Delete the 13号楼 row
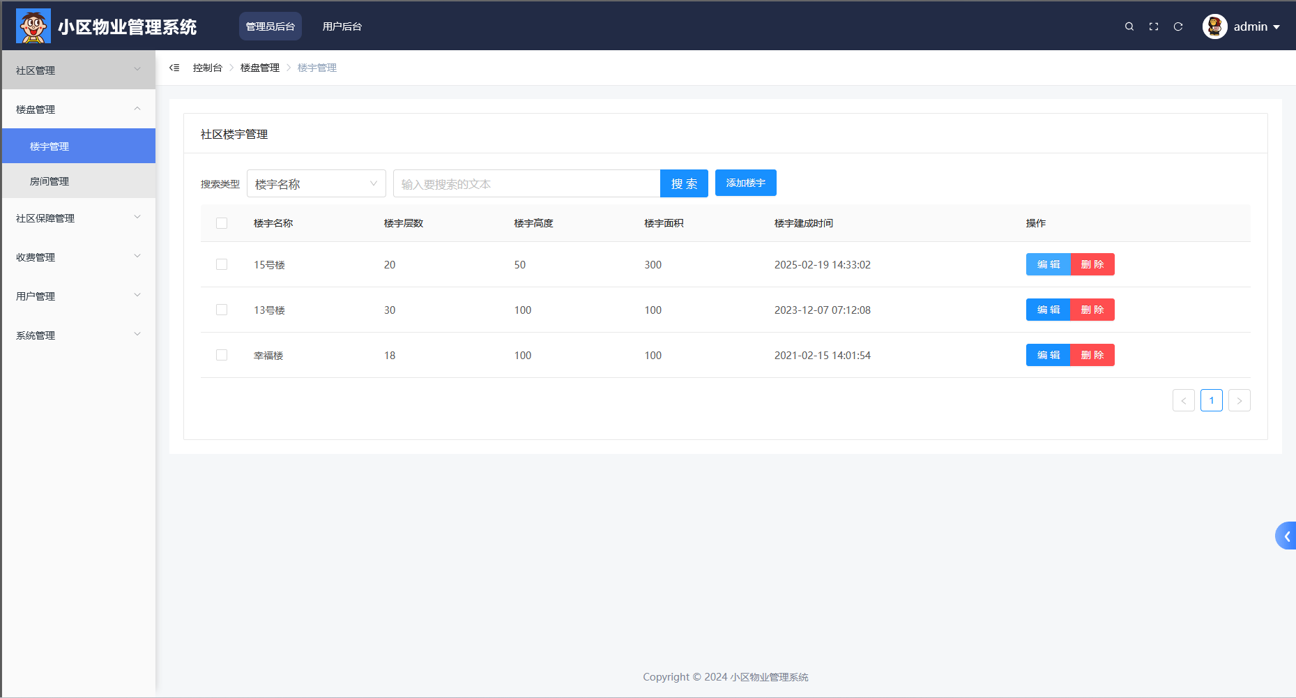 pyautogui.click(x=1092, y=310)
